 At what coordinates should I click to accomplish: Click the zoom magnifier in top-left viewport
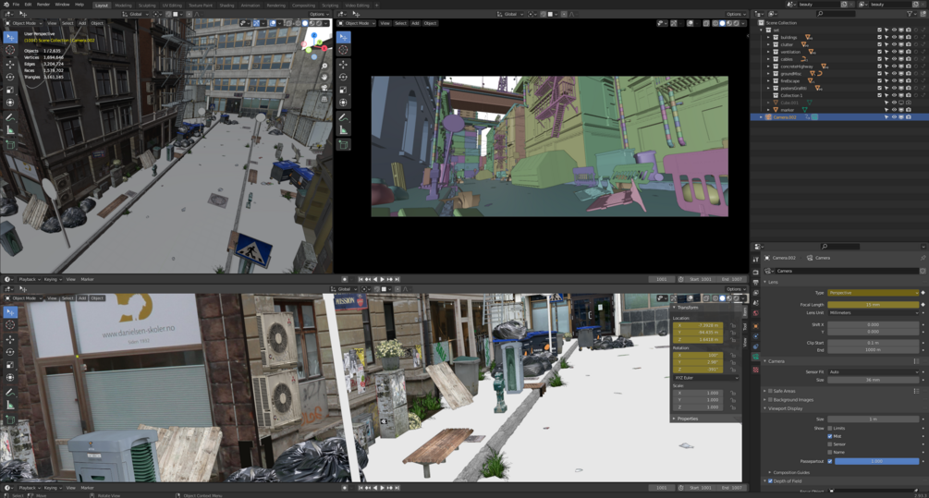[324, 66]
